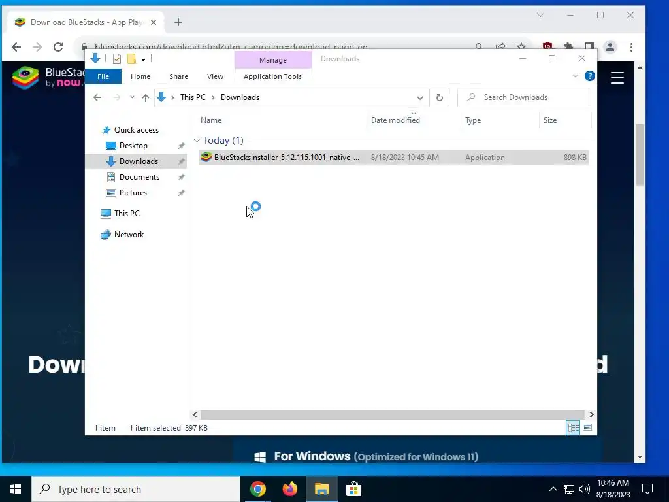Go up one folder level in Explorer

click(146, 97)
